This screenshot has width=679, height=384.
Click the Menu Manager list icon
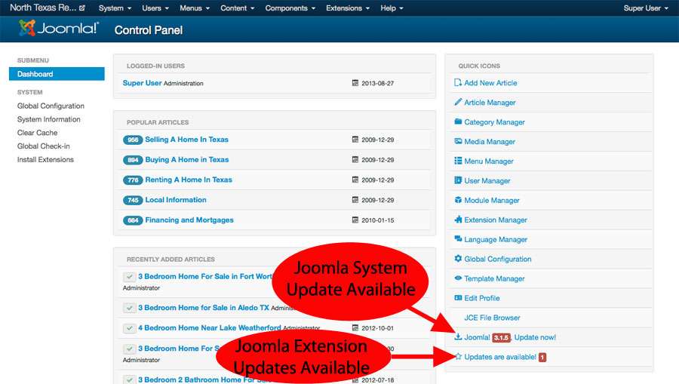pos(458,161)
